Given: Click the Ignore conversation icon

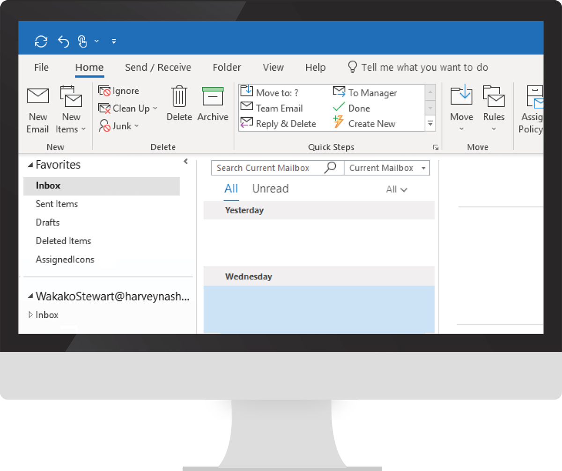Looking at the screenshot, I should tap(104, 91).
